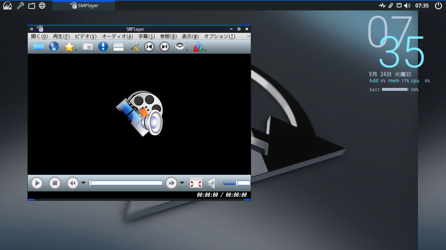Click the fast-forward button
This screenshot has height=250, width=446.
pos(171,183)
